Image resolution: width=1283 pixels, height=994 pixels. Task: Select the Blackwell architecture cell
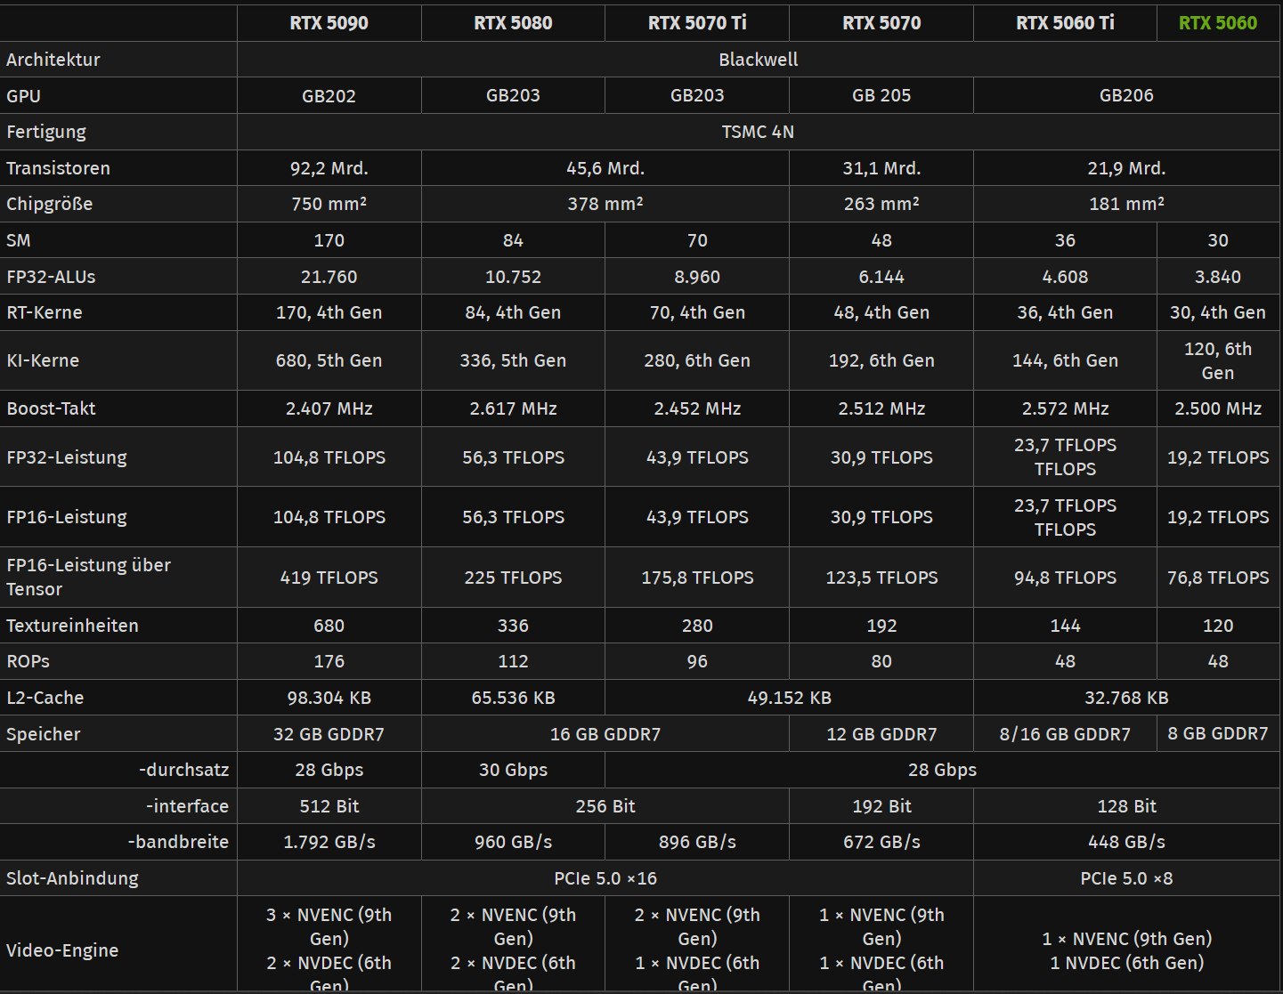click(759, 60)
